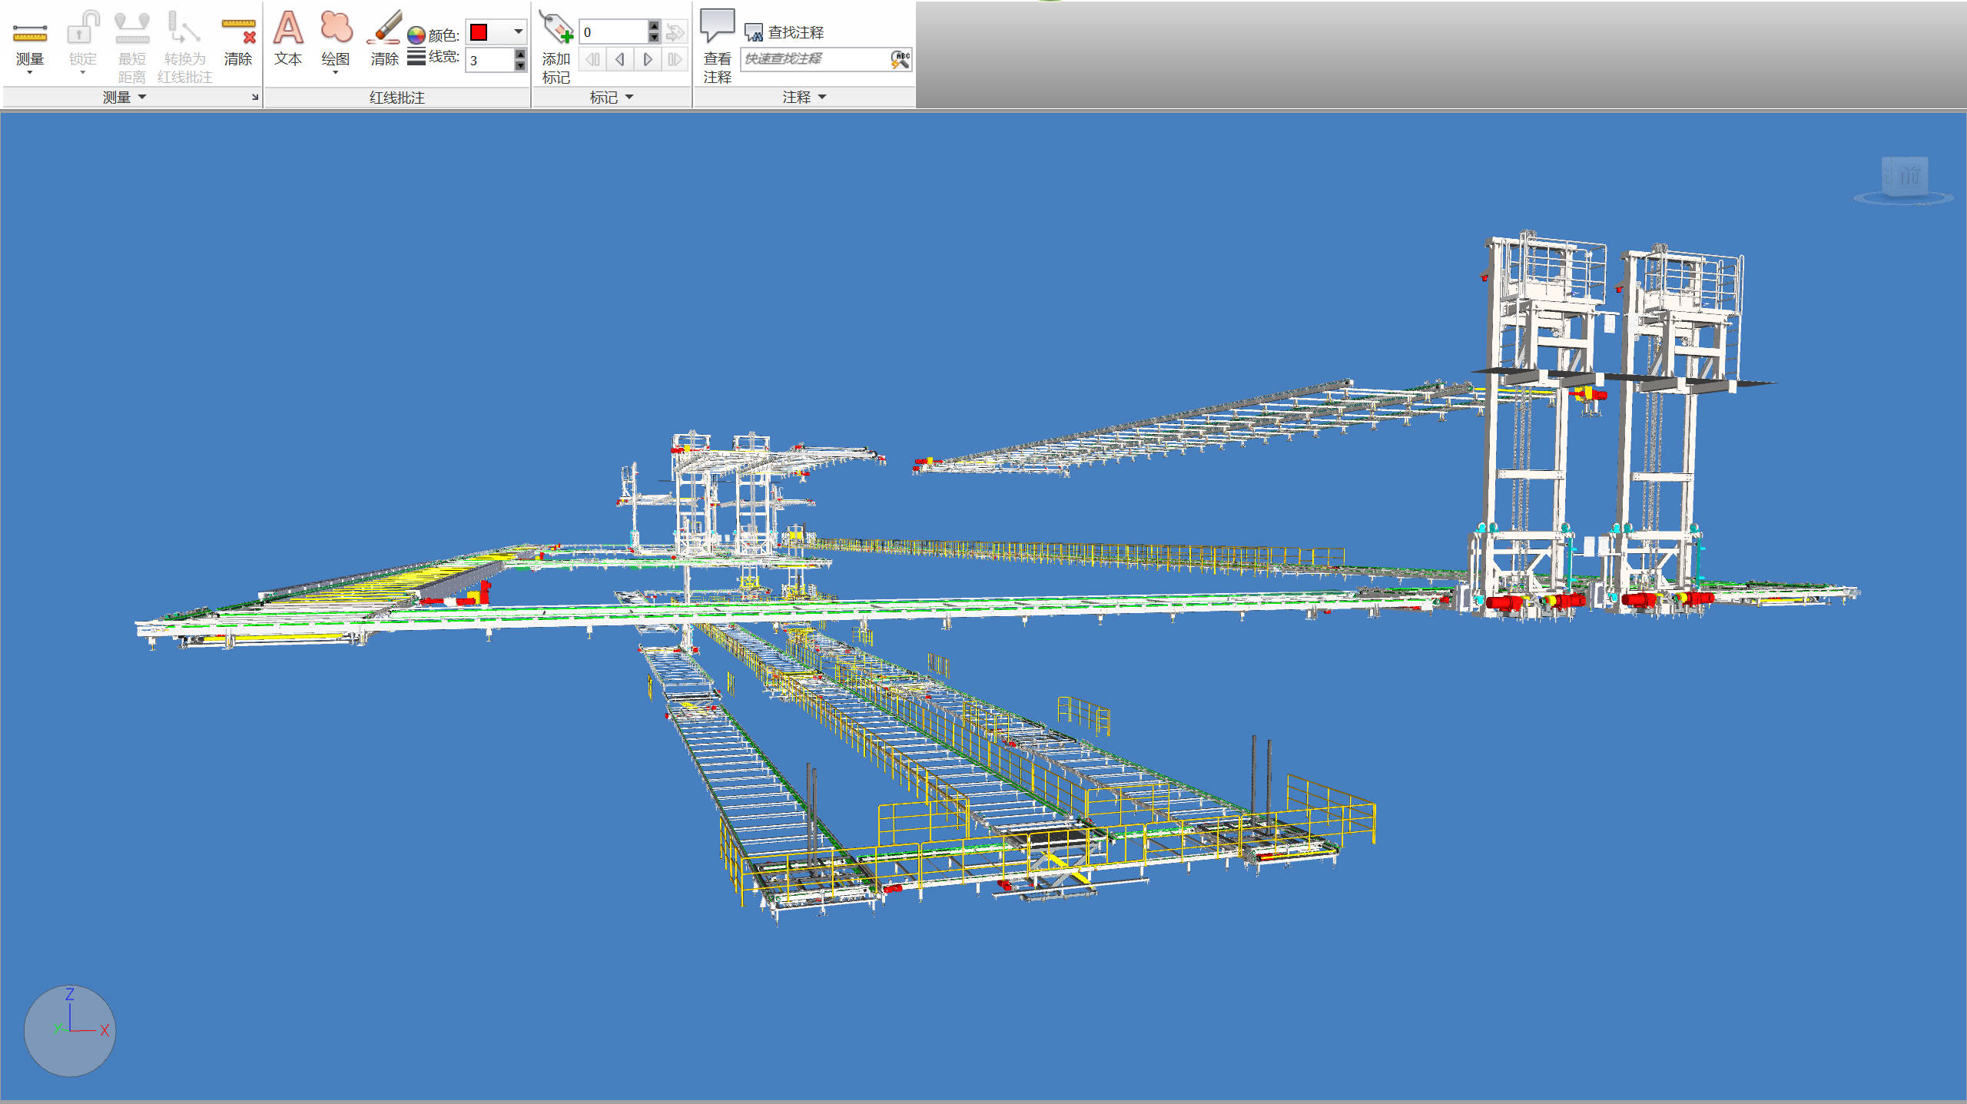Increase the 线宽 line width value
The image size is (1967, 1104).
point(520,54)
